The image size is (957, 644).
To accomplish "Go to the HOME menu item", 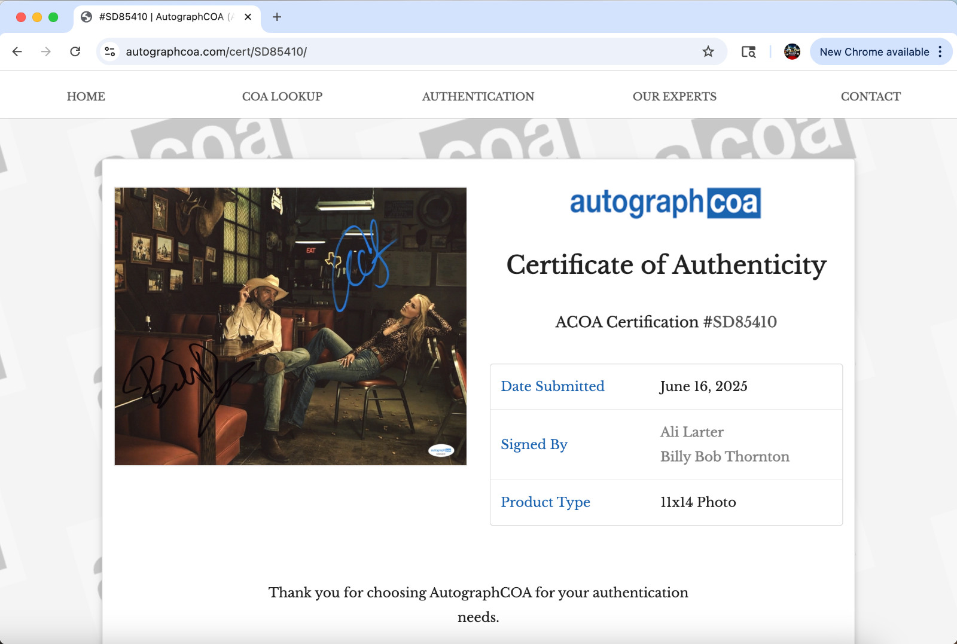I will point(86,96).
